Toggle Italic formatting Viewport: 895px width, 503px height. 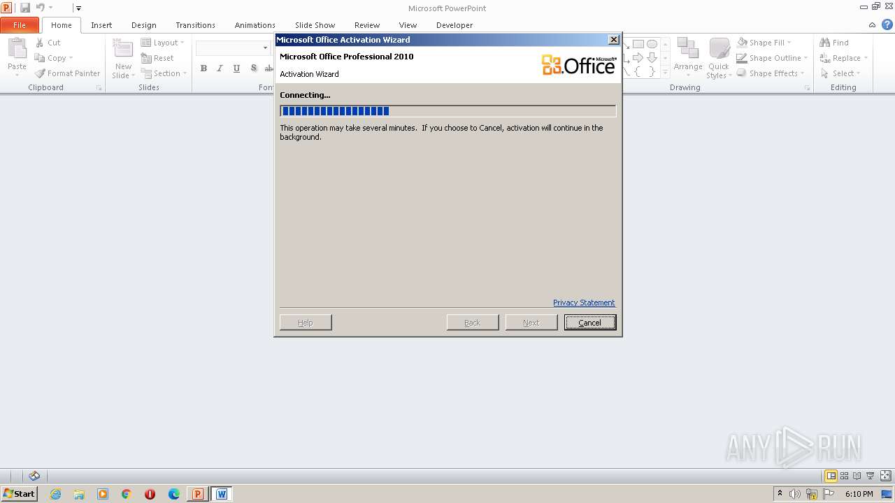tap(220, 68)
